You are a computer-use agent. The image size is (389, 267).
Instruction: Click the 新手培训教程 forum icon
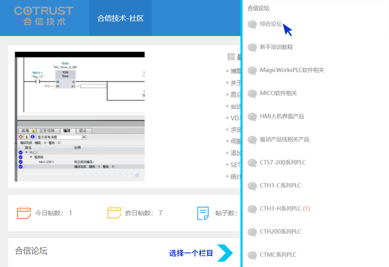tap(252, 48)
